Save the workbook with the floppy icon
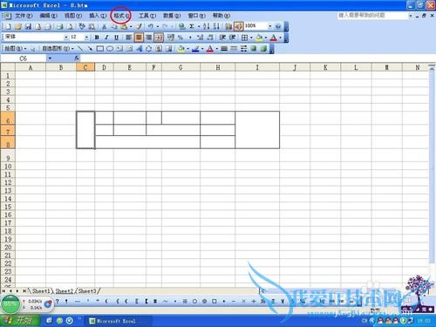436x327 pixels. click(28, 26)
